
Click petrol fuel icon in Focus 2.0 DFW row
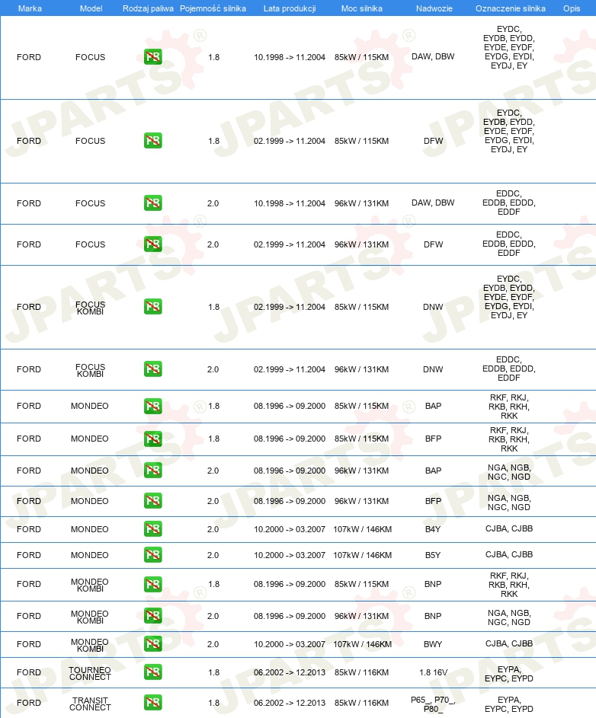click(152, 244)
